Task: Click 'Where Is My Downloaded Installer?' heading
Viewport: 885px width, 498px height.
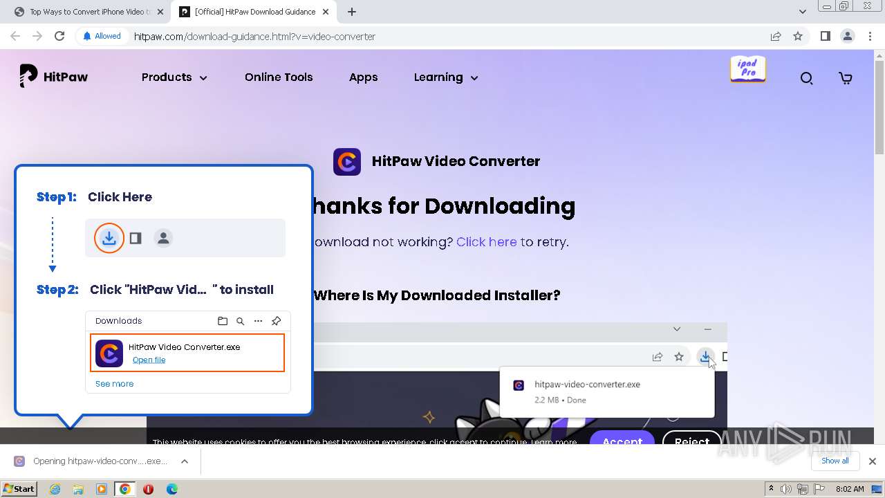Action: point(437,295)
